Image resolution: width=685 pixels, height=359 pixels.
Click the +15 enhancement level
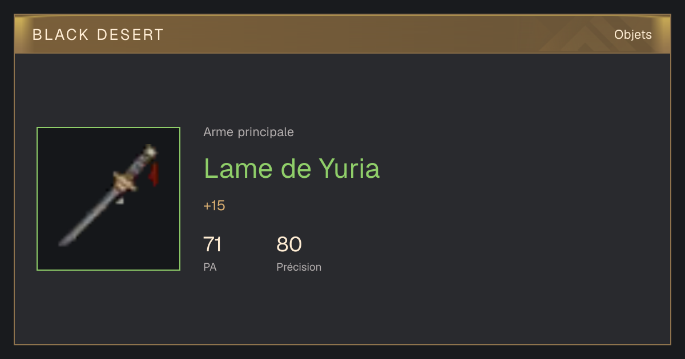(214, 206)
